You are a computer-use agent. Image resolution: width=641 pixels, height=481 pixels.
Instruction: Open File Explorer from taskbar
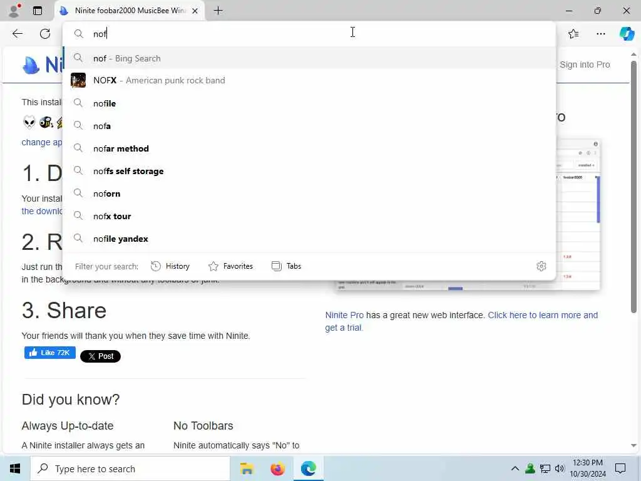(x=247, y=468)
